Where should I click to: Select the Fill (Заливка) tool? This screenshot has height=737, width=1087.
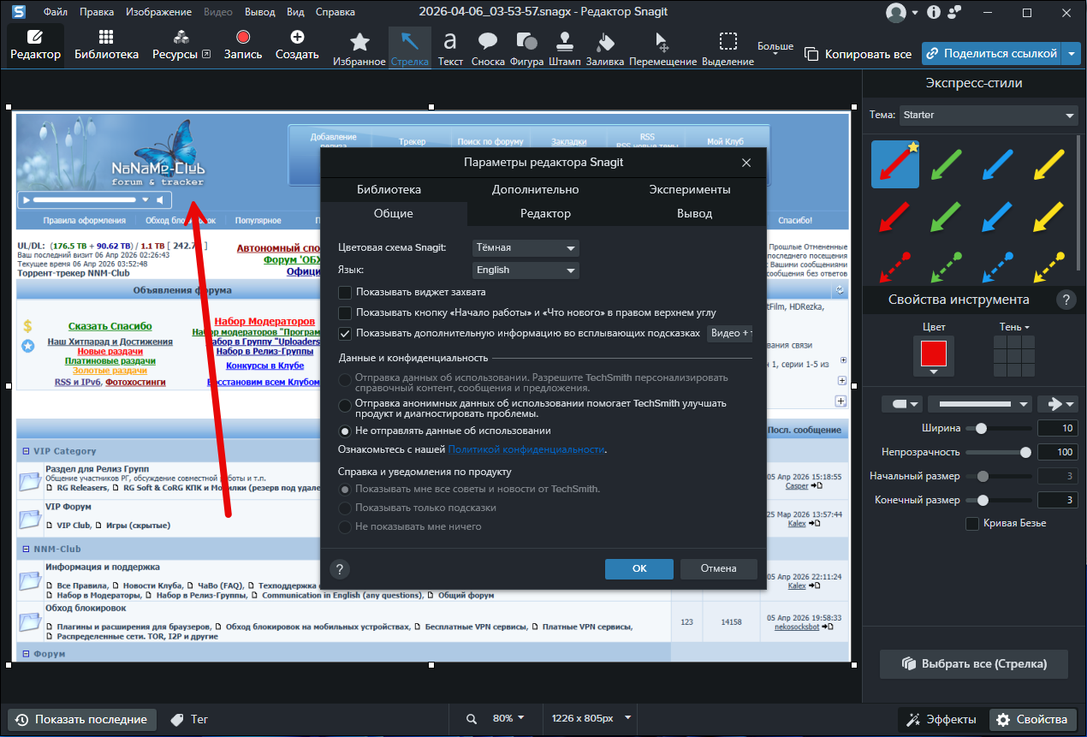click(605, 47)
